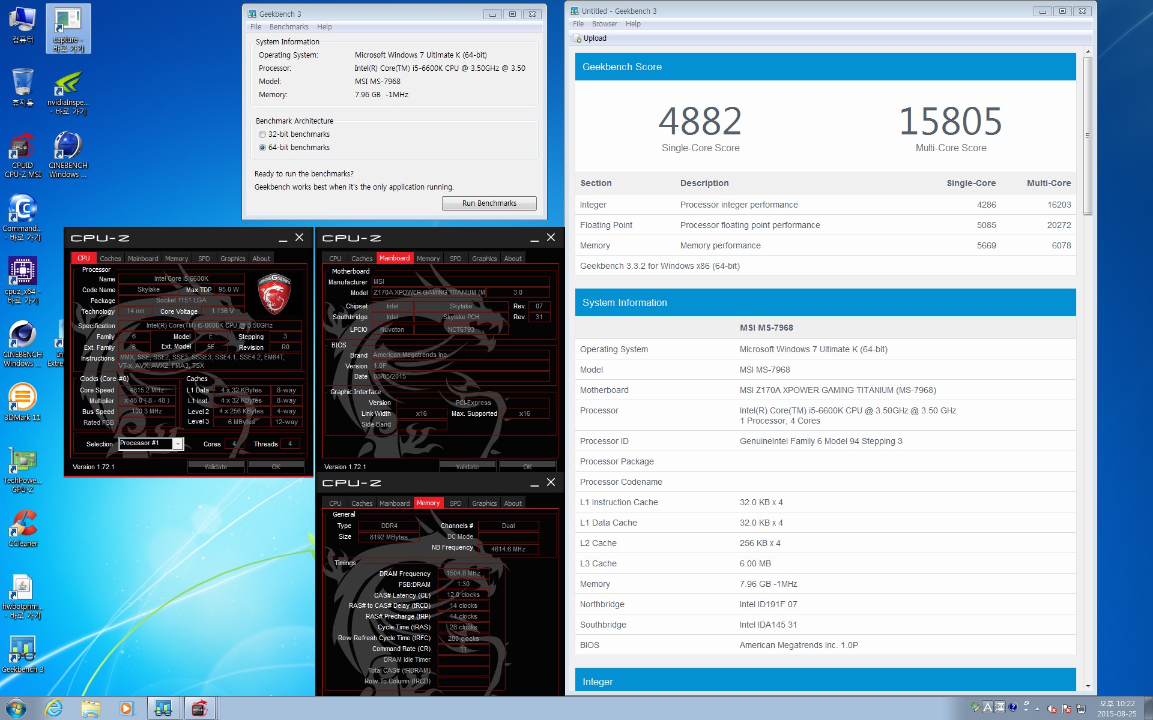Screen dimensions: 1153x720
Task: Open the capture shortcut on desktop
Action: point(68,29)
